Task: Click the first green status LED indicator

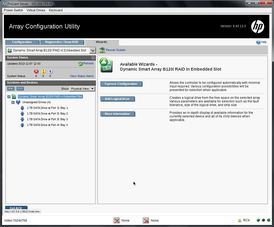Action: click(x=258, y=220)
